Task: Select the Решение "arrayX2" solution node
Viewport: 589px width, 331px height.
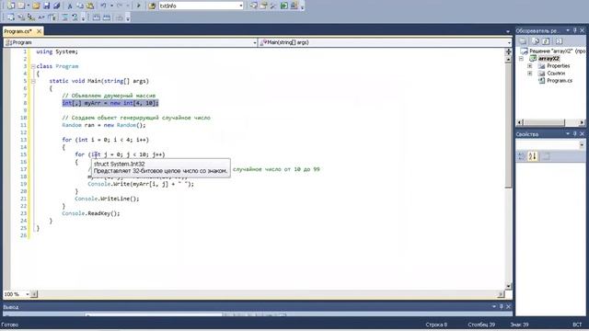Action: [556, 51]
